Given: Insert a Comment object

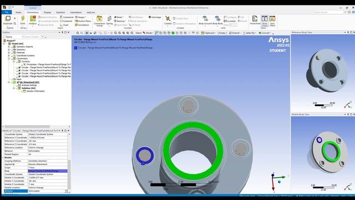Looking at the screenshot, I should point(66,21).
